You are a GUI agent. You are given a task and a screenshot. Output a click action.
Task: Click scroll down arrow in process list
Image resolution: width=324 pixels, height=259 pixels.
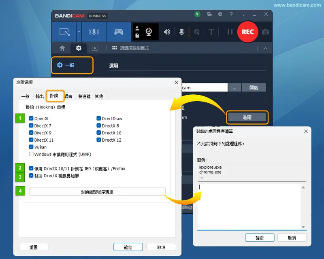pyautogui.click(x=303, y=227)
